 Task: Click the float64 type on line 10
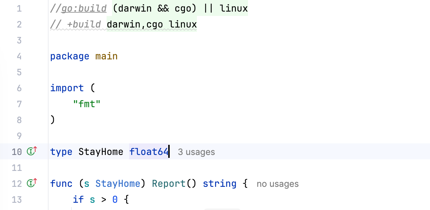tap(149, 152)
